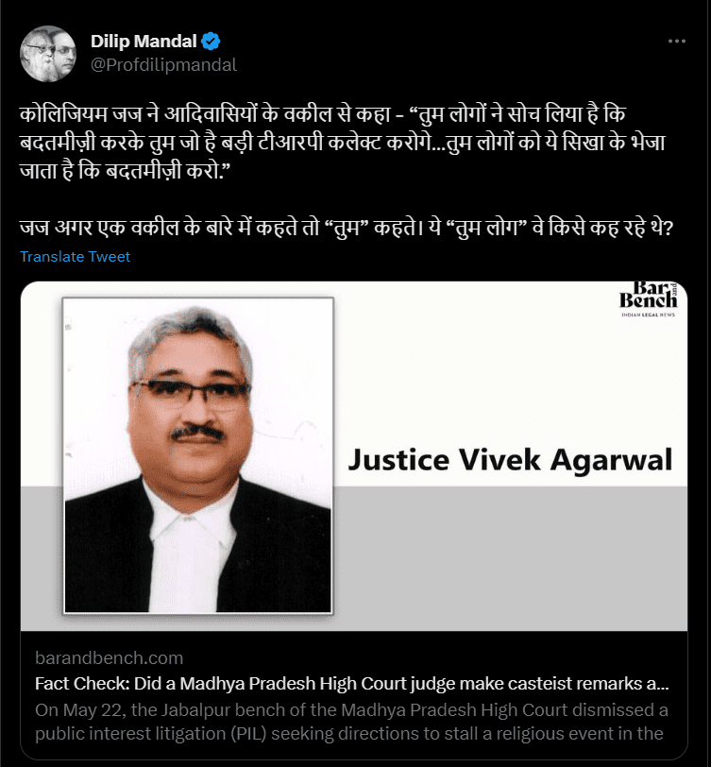Click the middle line of the first Hindi paragraph

point(343,143)
